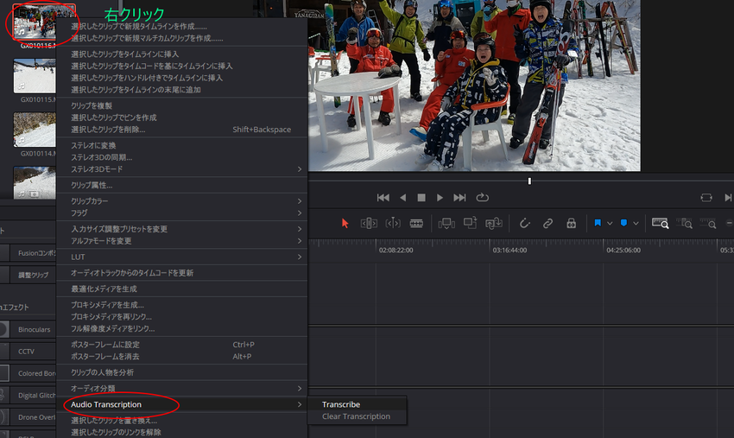This screenshot has width=734, height=438.
Task: Activate the Dynamic Trim mode tool
Action: 393,224
